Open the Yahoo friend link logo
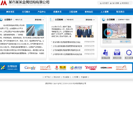133x129 pixels. (x=91, y=68)
